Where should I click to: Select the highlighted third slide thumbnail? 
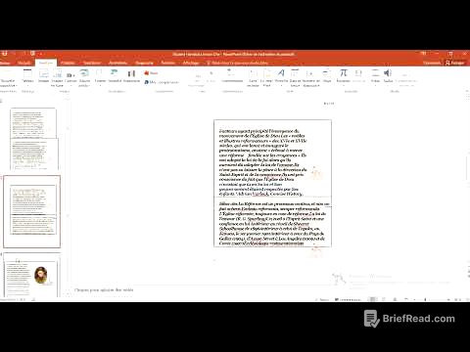(32, 211)
